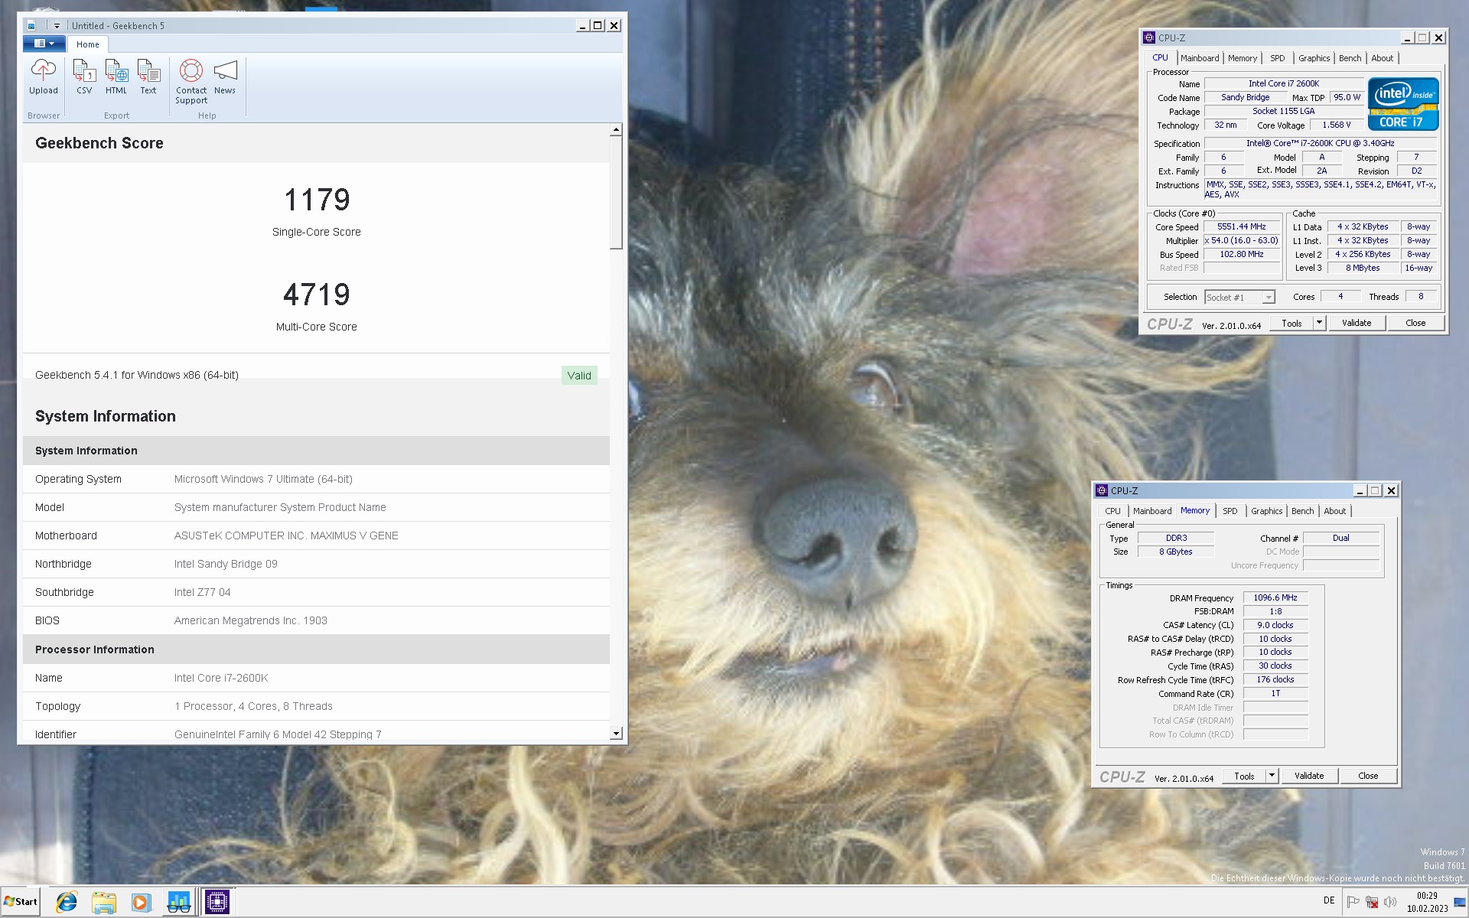
Task: Click the volume speaker tray icon
Action: point(1390,902)
